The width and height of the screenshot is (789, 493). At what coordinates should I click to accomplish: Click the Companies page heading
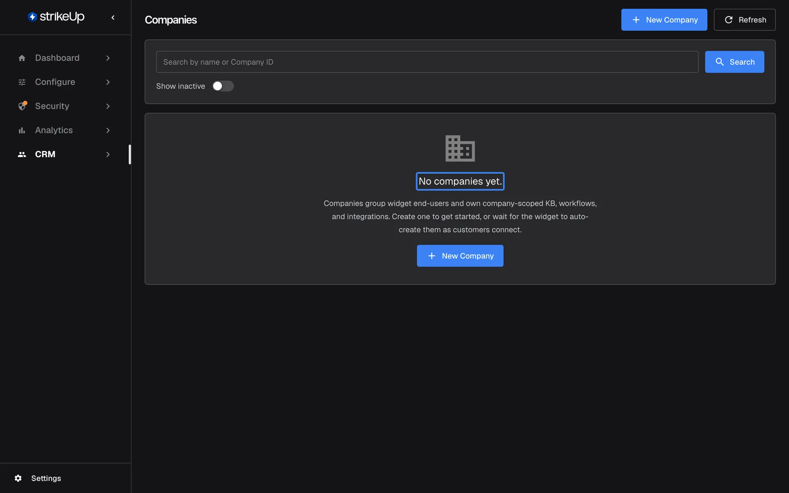click(171, 20)
